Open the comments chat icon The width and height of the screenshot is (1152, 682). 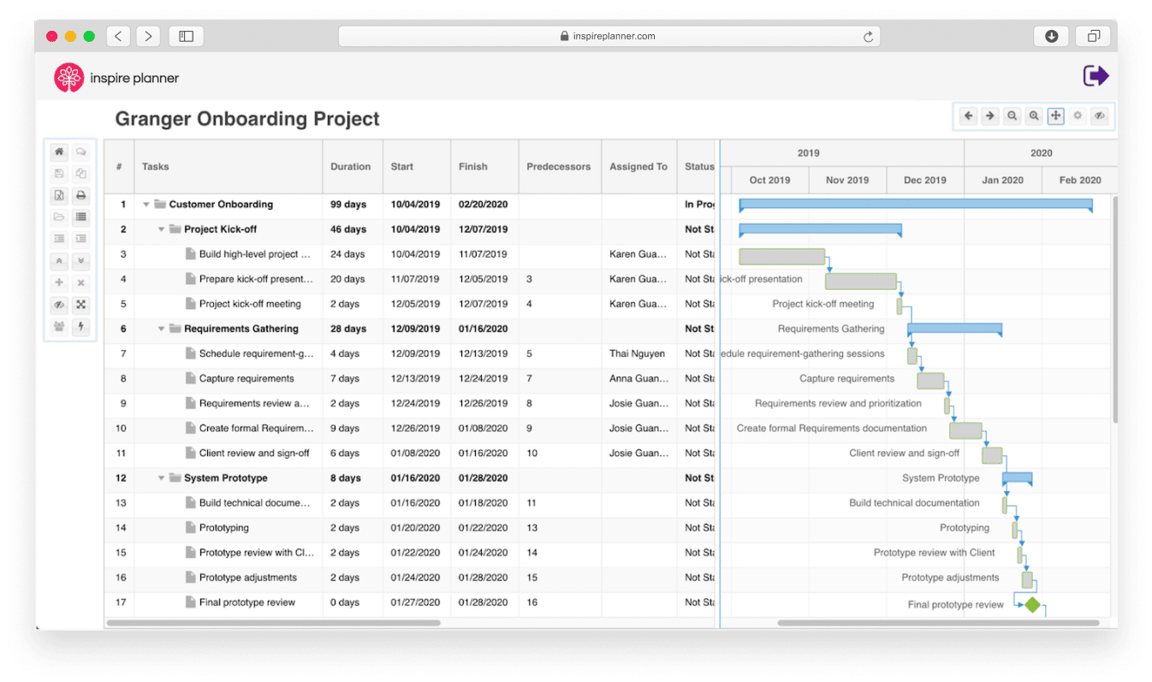(80, 151)
